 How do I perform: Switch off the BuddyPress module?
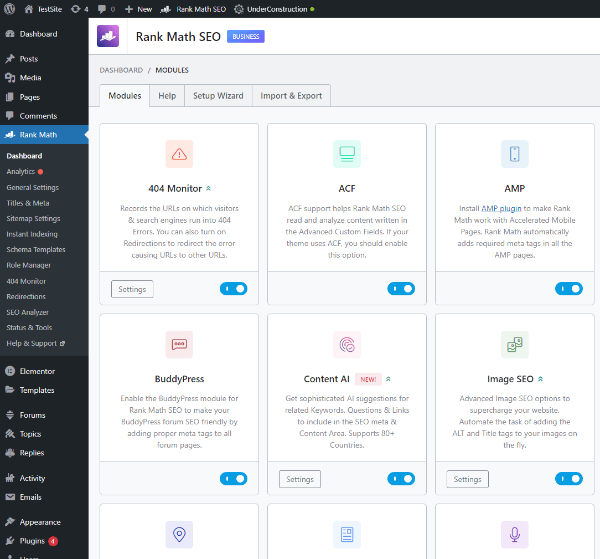pyautogui.click(x=234, y=479)
